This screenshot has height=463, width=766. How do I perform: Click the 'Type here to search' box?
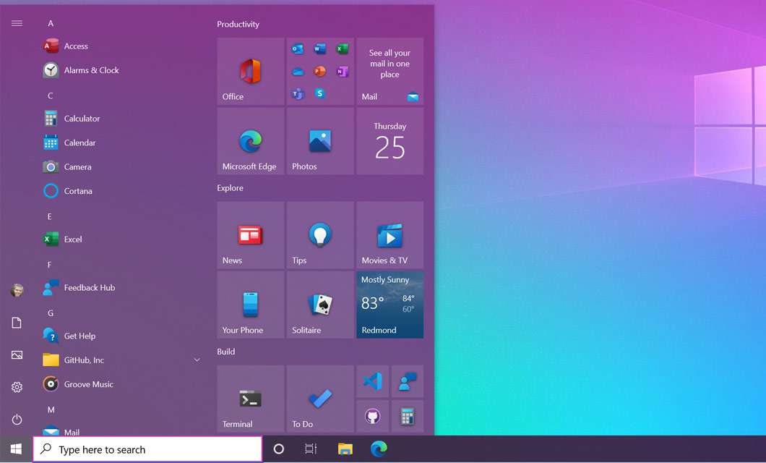click(147, 449)
